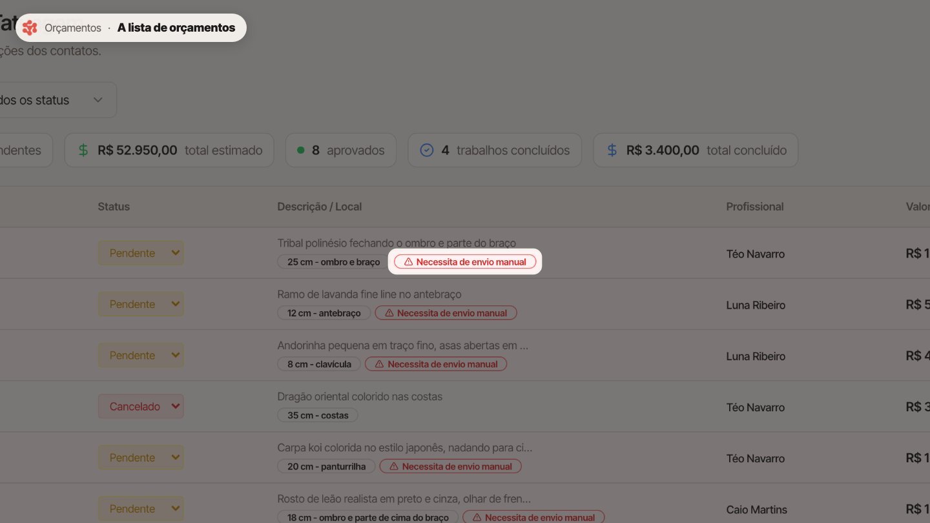Click the Profissional column header
The width and height of the screenshot is (930, 523).
(x=755, y=207)
